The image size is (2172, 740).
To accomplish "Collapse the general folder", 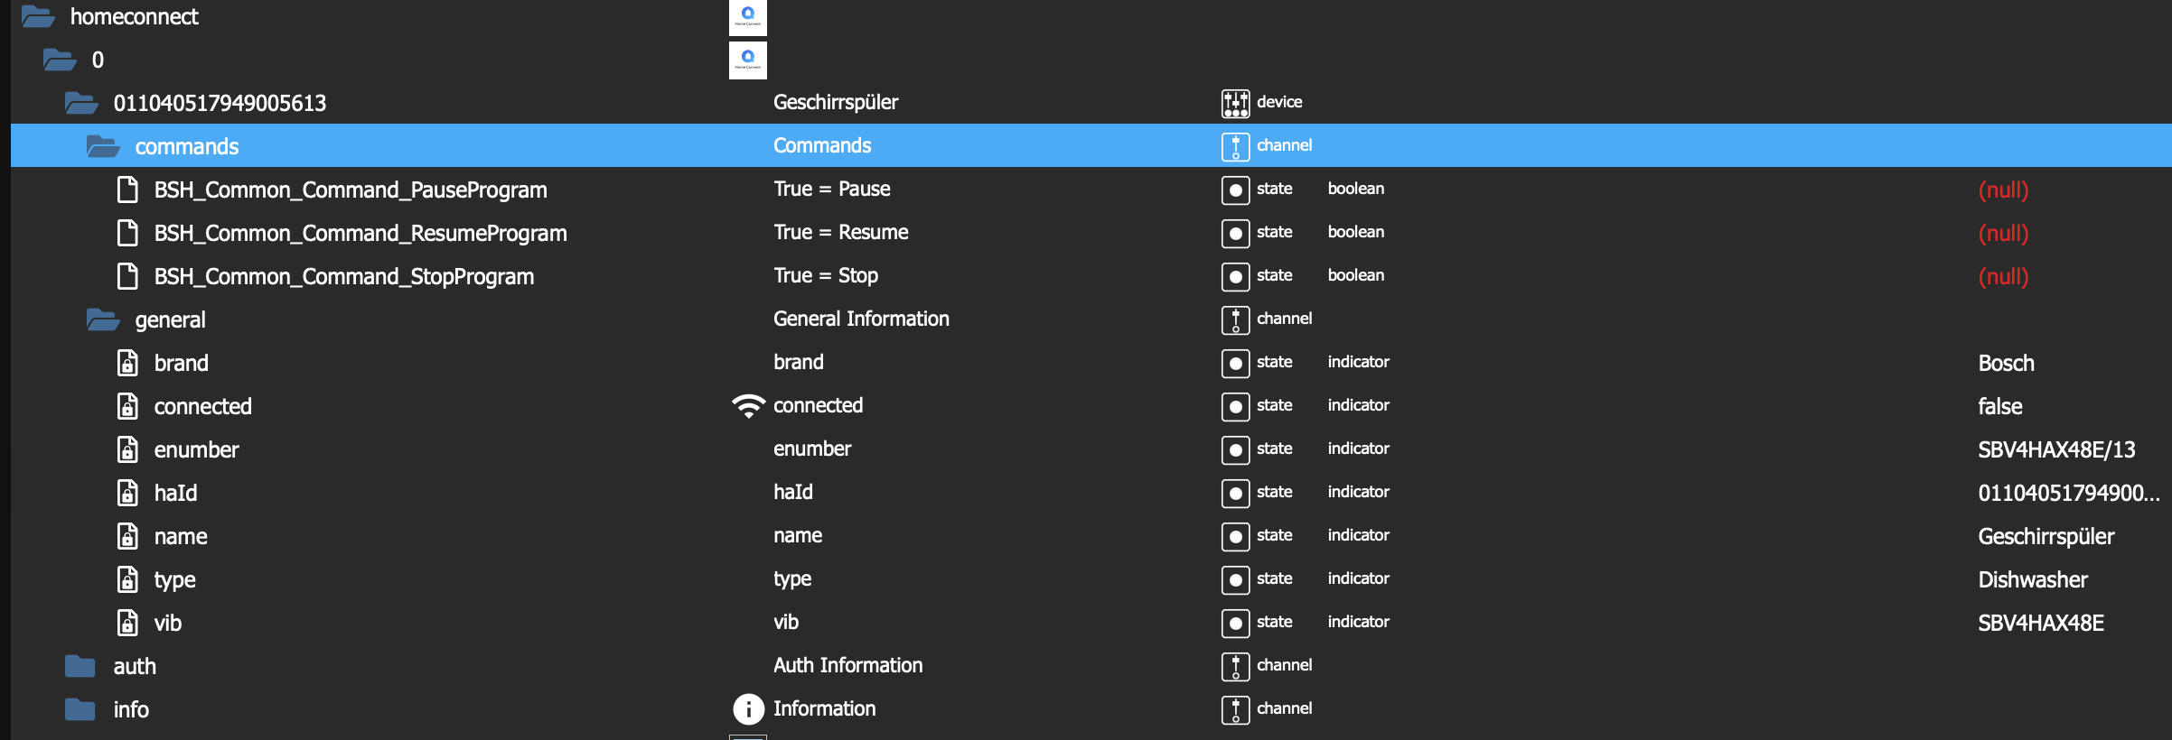I will [103, 319].
